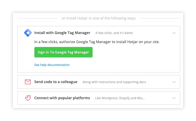Image resolution: width=196 pixels, height=121 pixels.
Task: Click the word "Wordpress" in the platforms subtitle
Action: 110,98
